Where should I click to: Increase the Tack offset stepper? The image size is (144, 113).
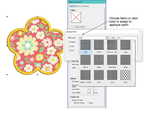[x=94, y=89]
